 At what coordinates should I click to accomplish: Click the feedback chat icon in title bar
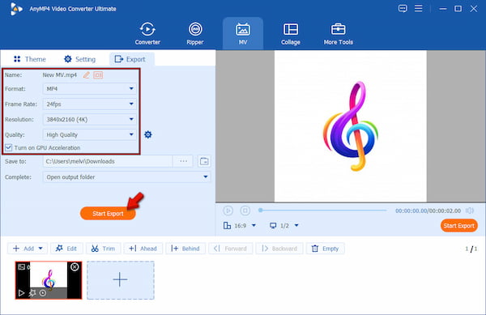pos(403,8)
